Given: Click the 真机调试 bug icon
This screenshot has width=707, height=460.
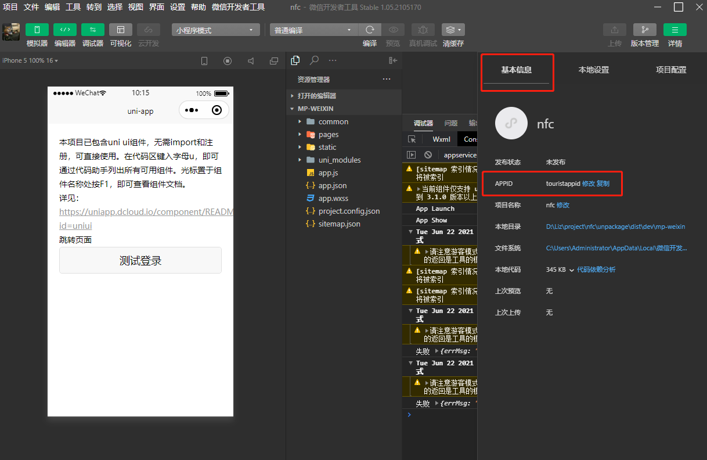Looking at the screenshot, I should [x=423, y=30].
